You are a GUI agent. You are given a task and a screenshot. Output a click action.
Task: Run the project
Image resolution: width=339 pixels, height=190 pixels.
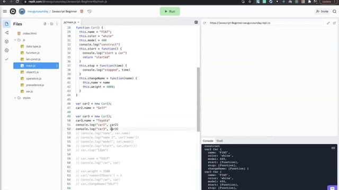[x=169, y=12]
